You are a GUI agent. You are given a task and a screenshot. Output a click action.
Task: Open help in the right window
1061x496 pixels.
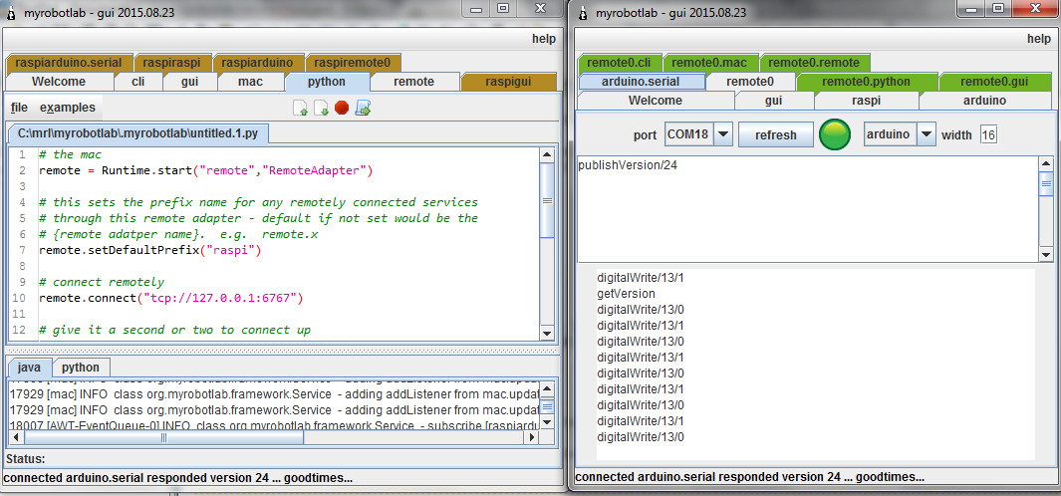point(1039,39)
